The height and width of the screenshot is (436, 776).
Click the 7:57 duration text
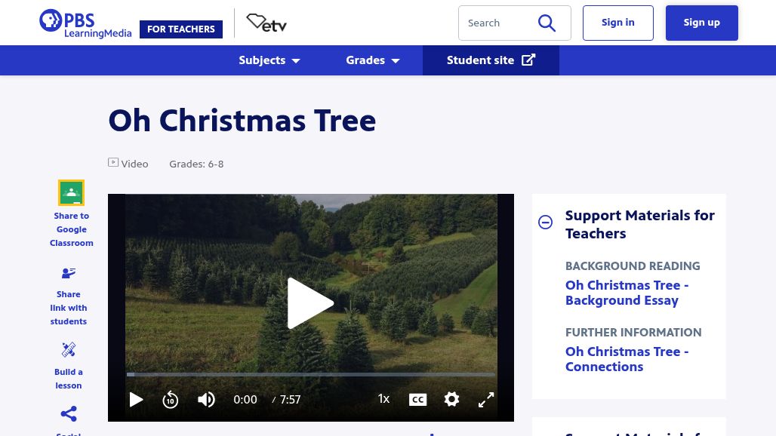[x=290, y=400]
